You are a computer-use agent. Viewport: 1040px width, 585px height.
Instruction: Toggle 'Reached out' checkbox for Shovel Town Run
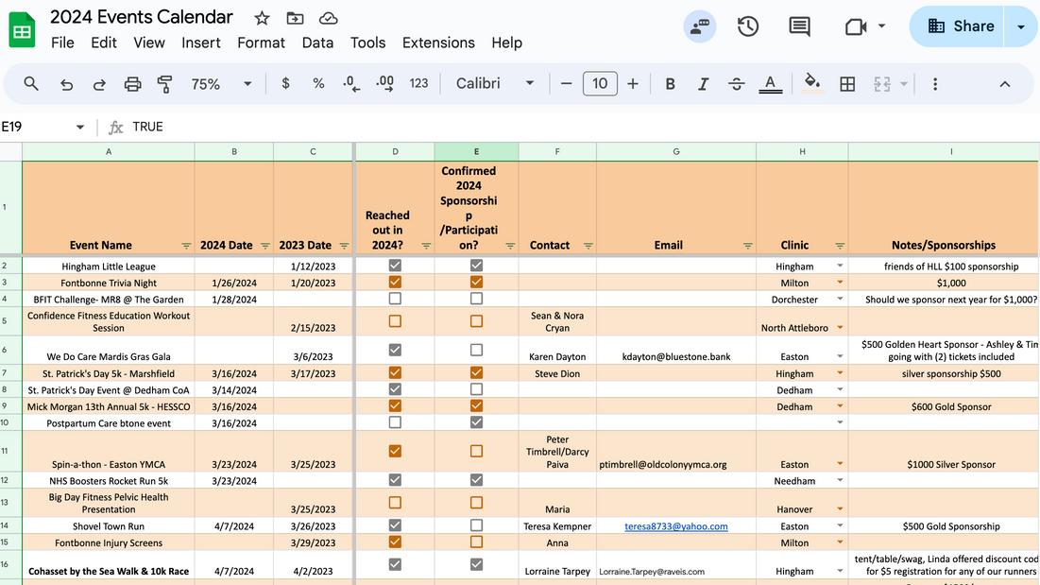395,525
